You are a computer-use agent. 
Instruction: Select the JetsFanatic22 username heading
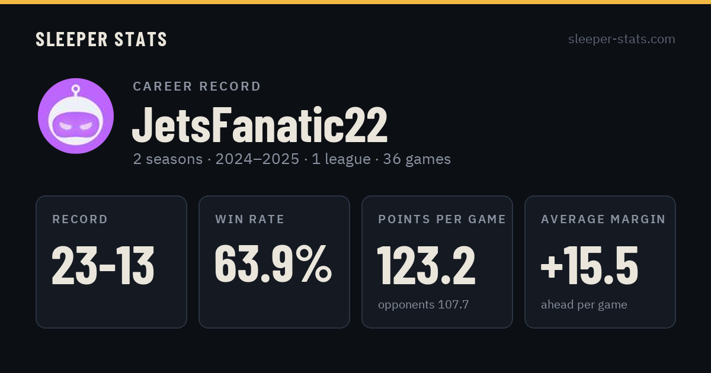(x=260, y=126)
